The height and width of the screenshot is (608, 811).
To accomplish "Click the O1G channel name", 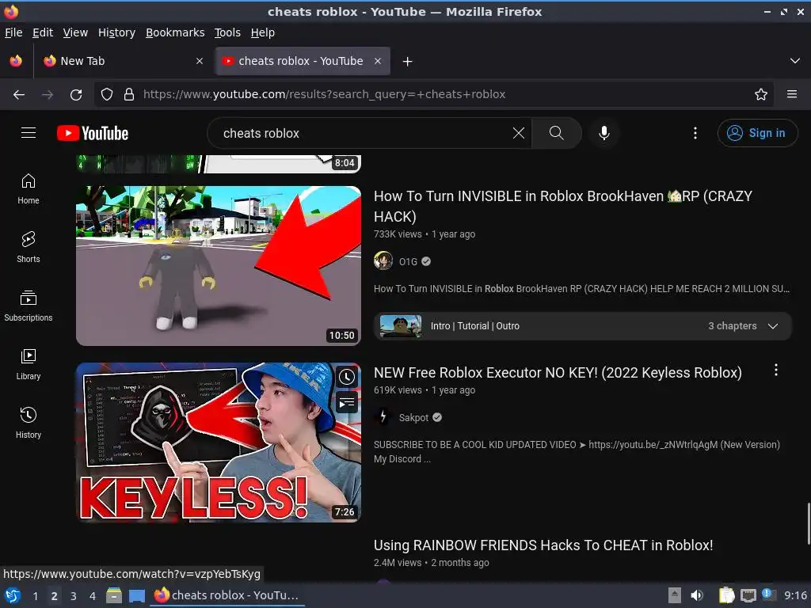I will [x=408, y=261].
